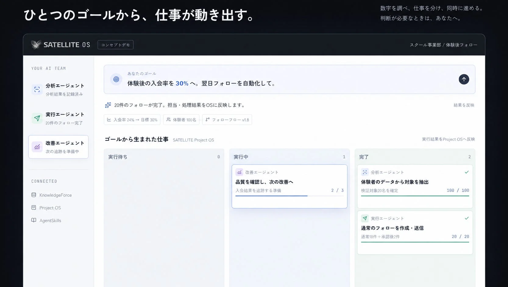The image size is (508, 287).
Task: Select the 分析エージェント sidebar icon
Action: (x=37, y=89)
